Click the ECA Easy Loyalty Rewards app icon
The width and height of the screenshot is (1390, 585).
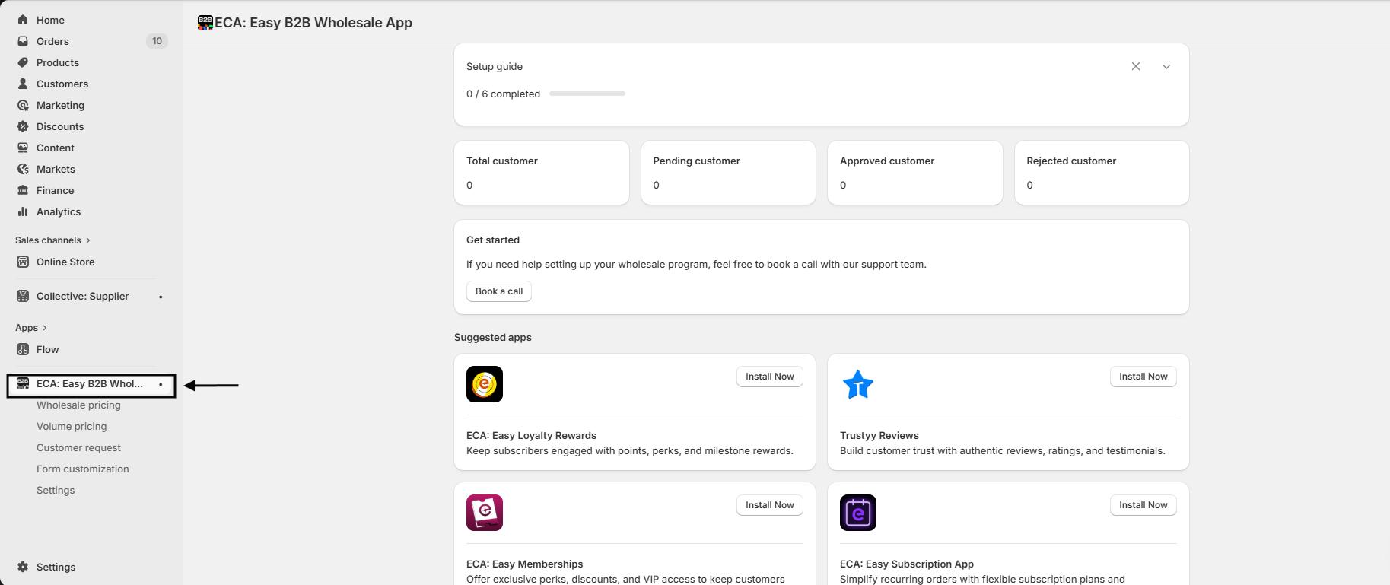point(485,384)
